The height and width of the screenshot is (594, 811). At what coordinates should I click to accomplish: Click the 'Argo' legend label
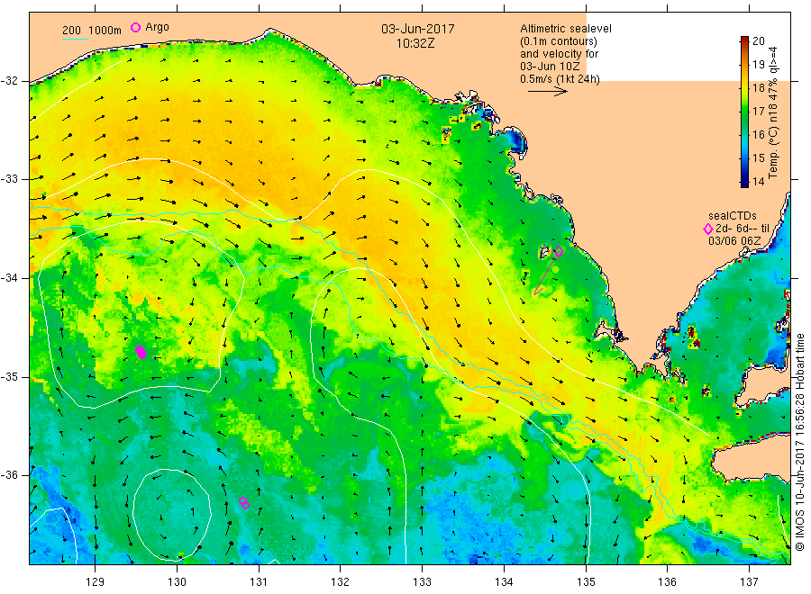[x=157, y=27]
